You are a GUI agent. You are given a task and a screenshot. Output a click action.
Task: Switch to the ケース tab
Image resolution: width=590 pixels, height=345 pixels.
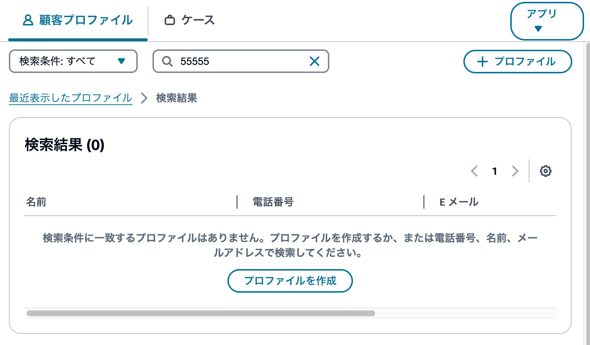click(x=189, y=20)
